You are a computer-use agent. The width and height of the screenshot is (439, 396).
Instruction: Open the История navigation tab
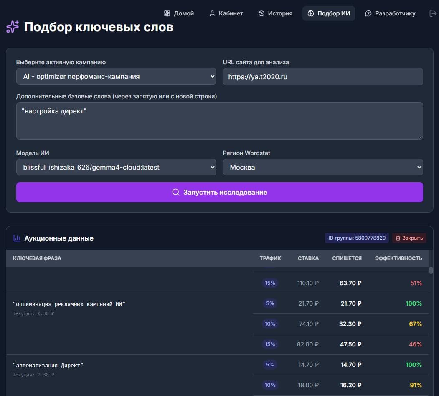(x=275, y=13)
